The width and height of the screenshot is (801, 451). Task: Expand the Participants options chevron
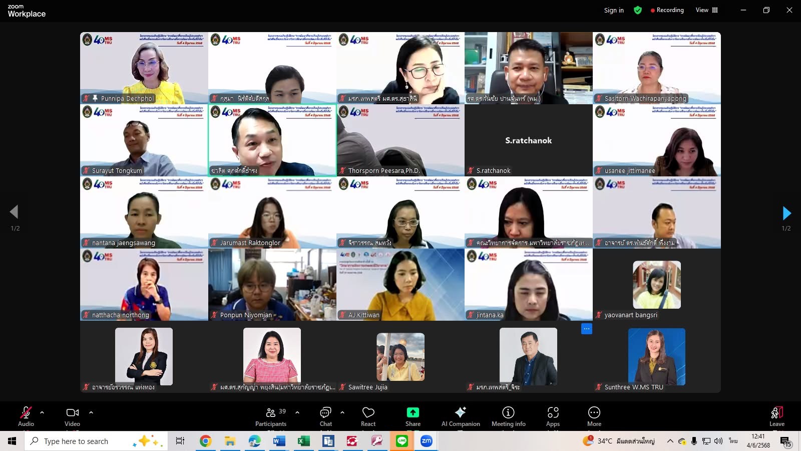point(297,412)
